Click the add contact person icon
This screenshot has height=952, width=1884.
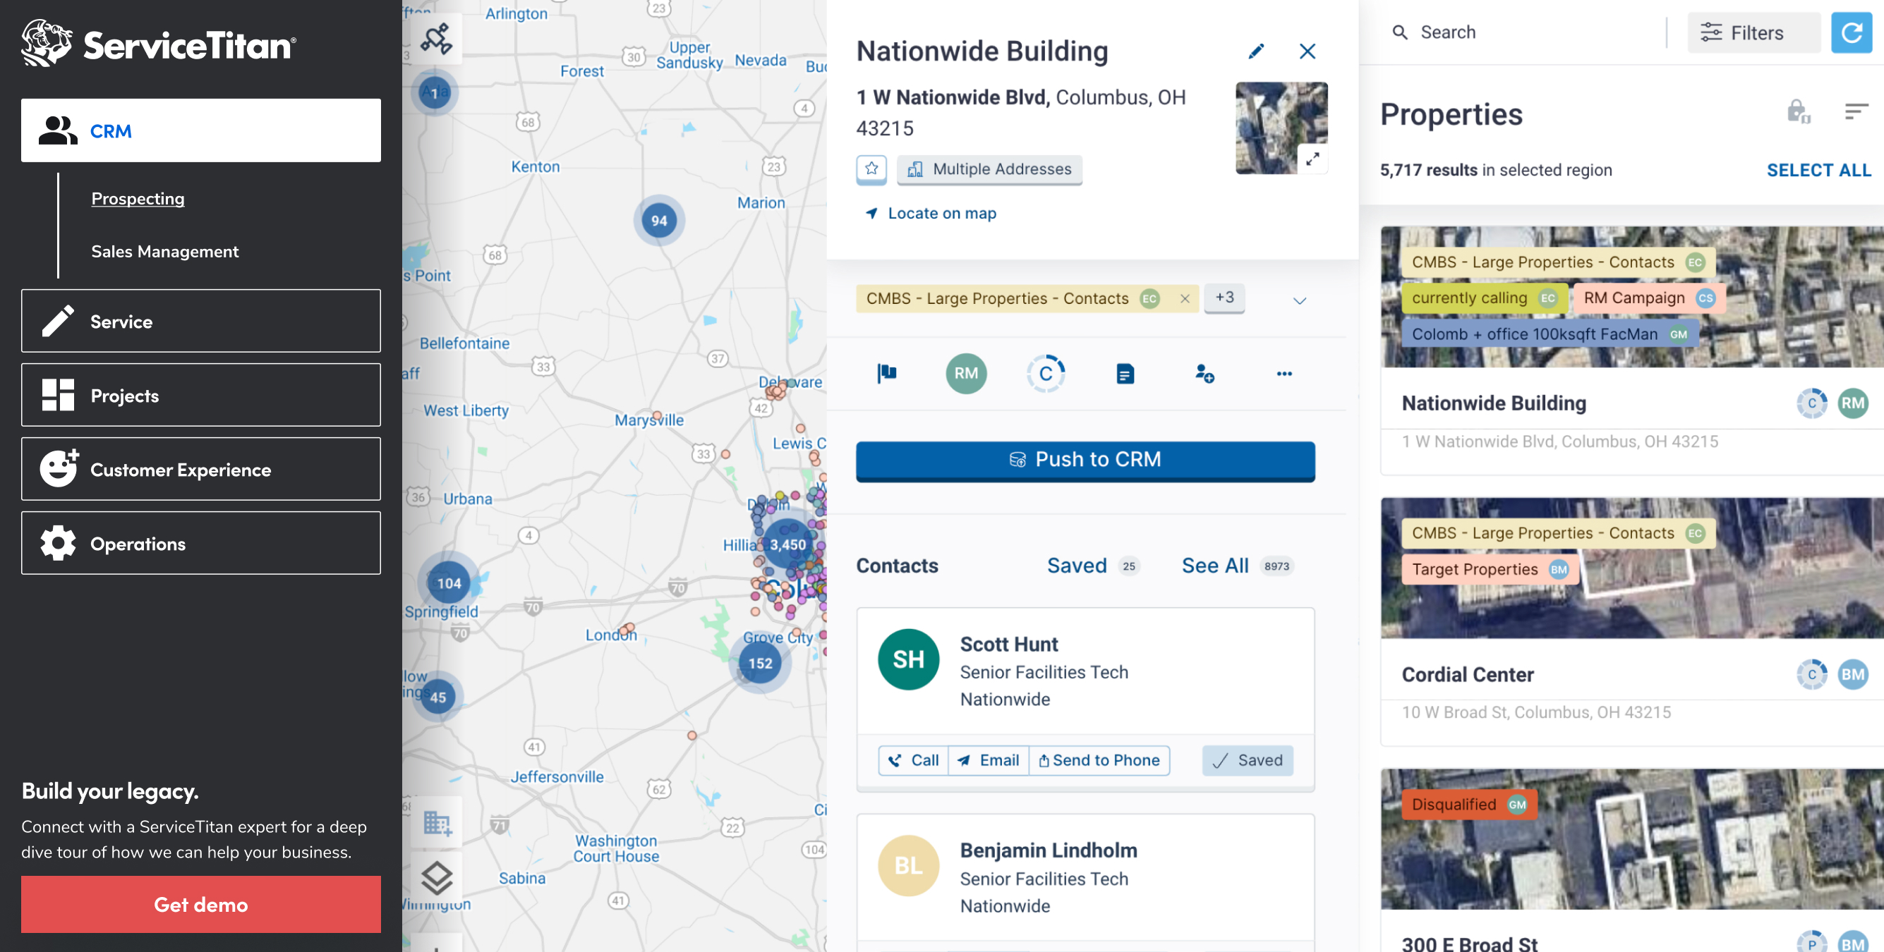[x=1204, y=374]
